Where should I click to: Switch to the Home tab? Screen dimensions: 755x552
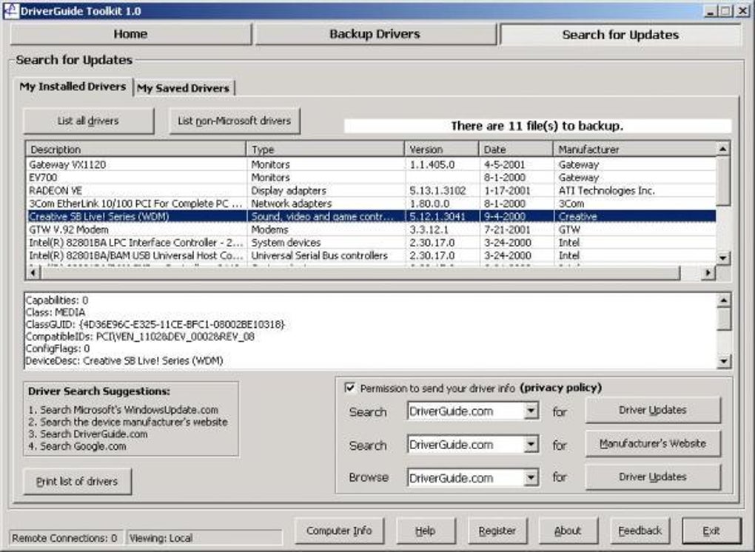(x=130, y=34)
